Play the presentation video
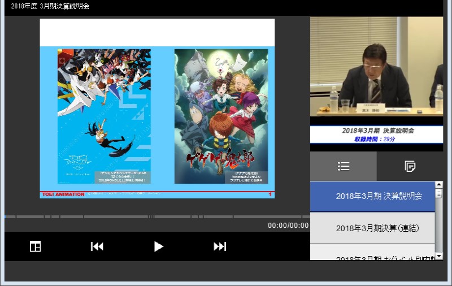The height and width of the screenshot is (286, 452). pos(159,246)
